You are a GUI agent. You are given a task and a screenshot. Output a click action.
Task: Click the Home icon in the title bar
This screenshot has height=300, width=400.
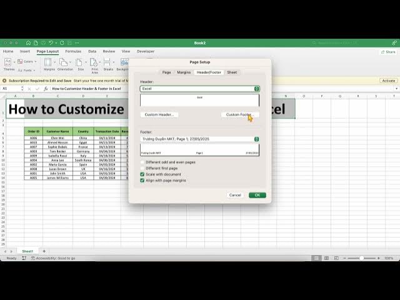[28, 43]
